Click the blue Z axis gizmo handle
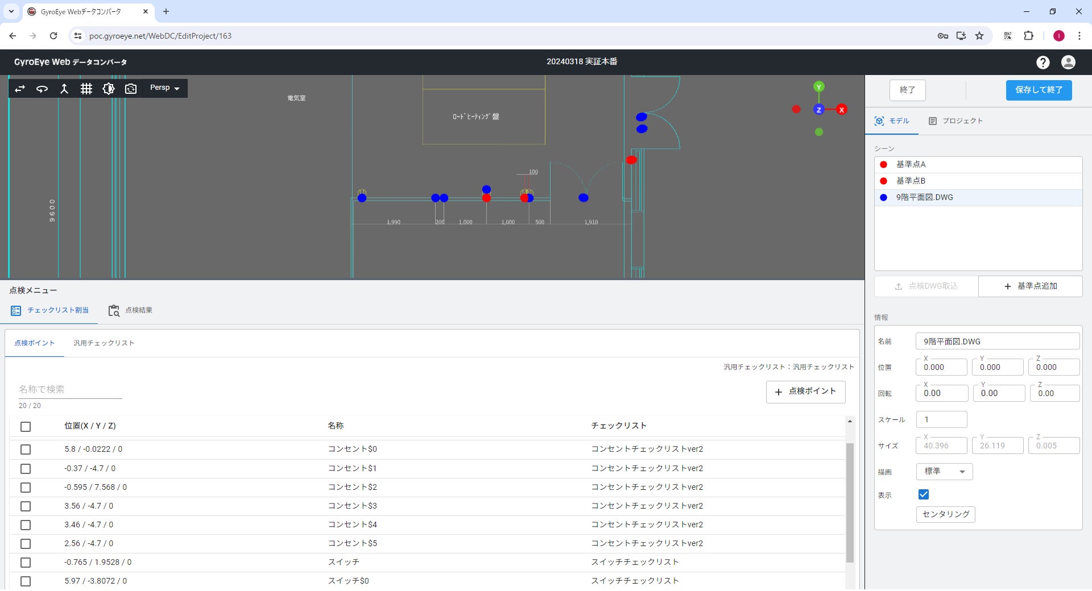This screenshot has height=591, width=1092. (x=819, y=110)
